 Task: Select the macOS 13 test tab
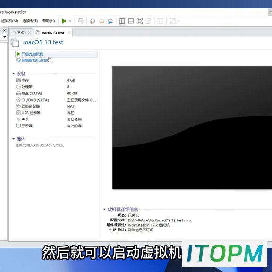(x=53, y=33)
